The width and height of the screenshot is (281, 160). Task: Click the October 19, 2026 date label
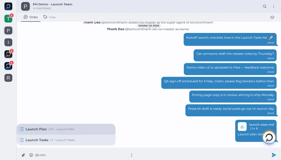[149, 25]
